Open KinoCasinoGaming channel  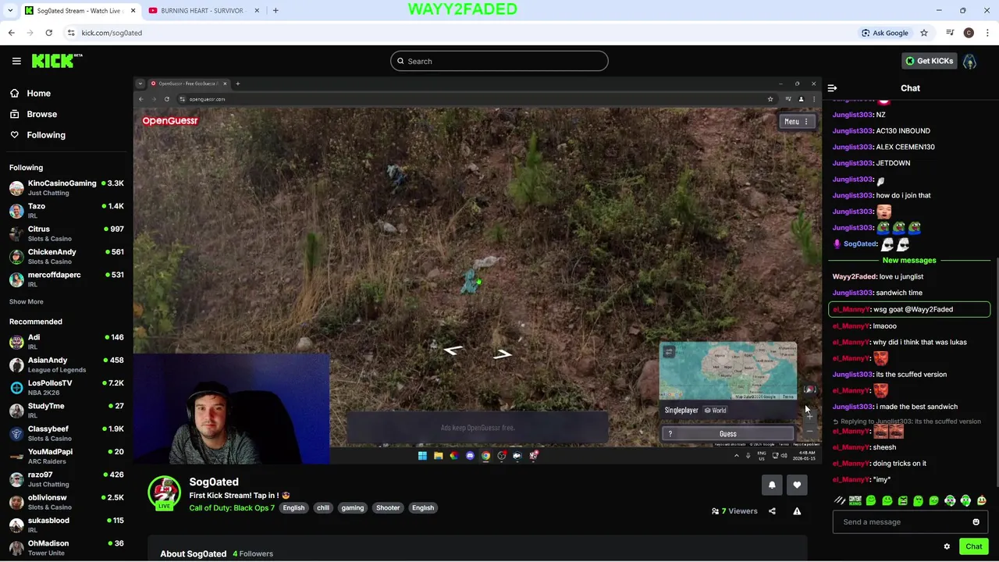[x=66, y=187]
